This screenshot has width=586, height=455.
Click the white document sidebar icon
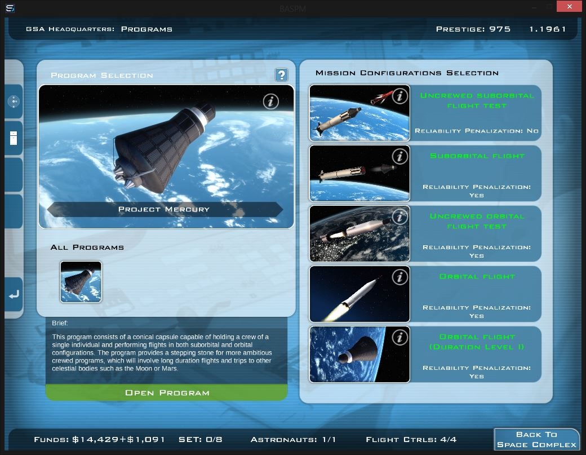pos(14,138)
